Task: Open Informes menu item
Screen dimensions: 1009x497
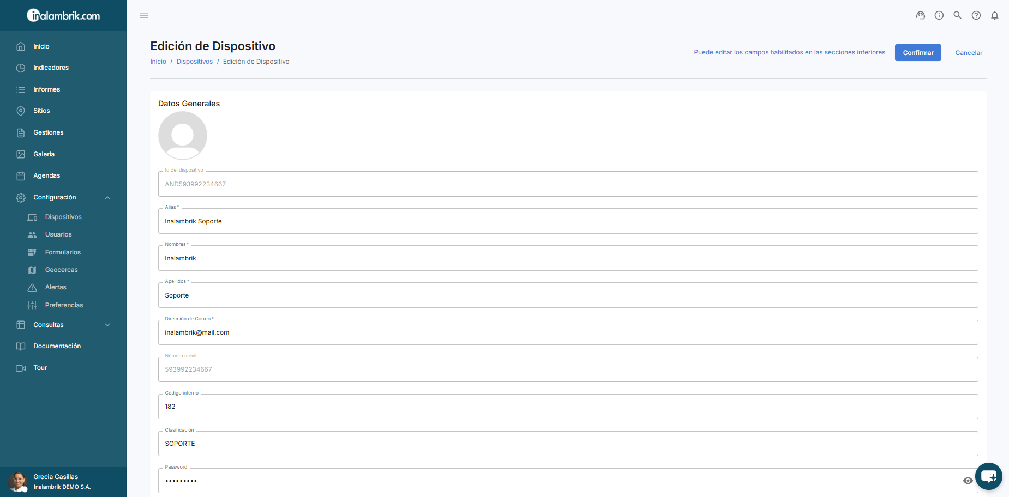Action: click(46, 89)
